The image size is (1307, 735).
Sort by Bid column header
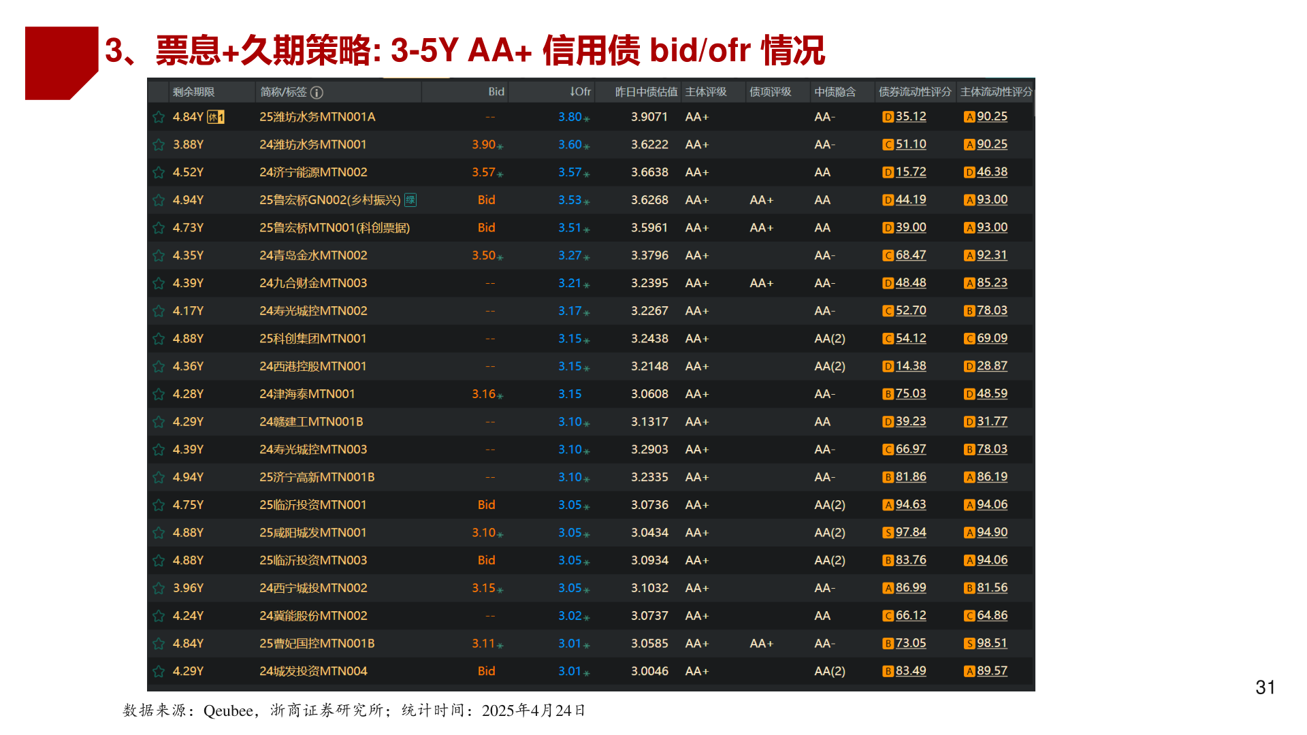click(496, 92)
